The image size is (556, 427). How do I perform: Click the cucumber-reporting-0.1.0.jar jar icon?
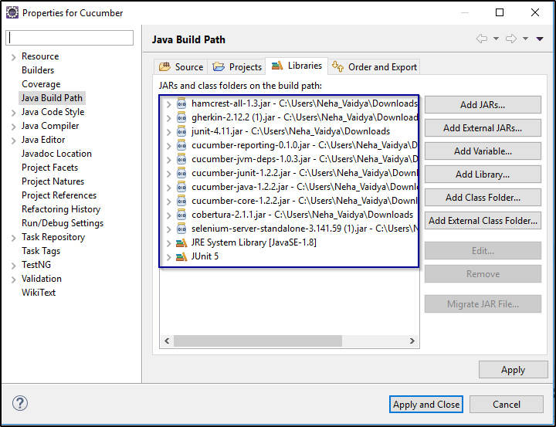181,145
